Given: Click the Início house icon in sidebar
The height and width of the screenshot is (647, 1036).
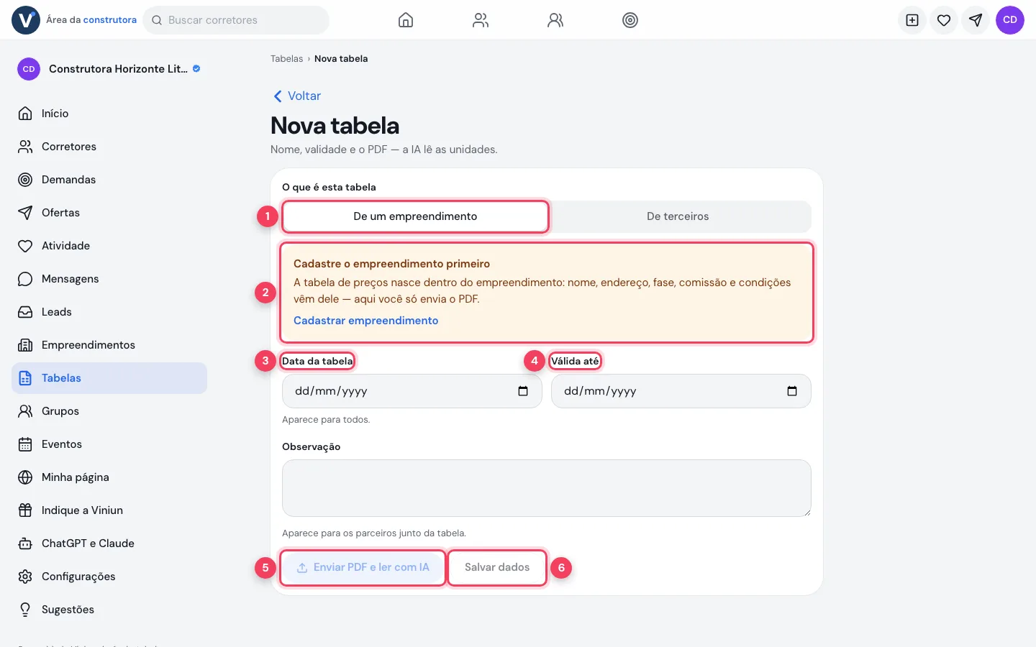Looking at the screenshot, I should [25, 114].
